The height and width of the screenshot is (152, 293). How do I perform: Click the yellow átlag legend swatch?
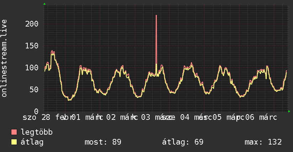click(x=14, y=142)
